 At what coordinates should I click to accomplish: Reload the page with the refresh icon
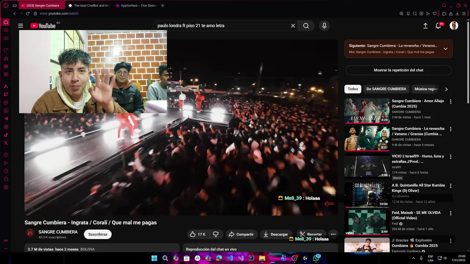tap(28, 14)
